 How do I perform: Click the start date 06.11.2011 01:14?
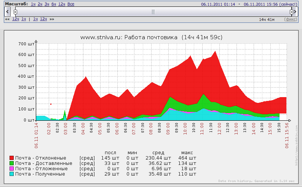tap(218, 4)
